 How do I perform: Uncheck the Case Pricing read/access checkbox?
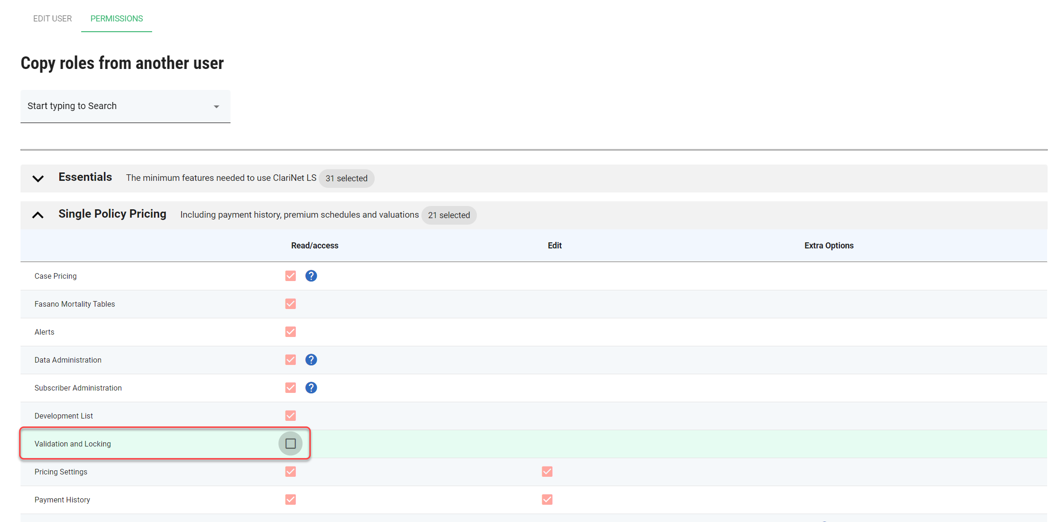290,276
